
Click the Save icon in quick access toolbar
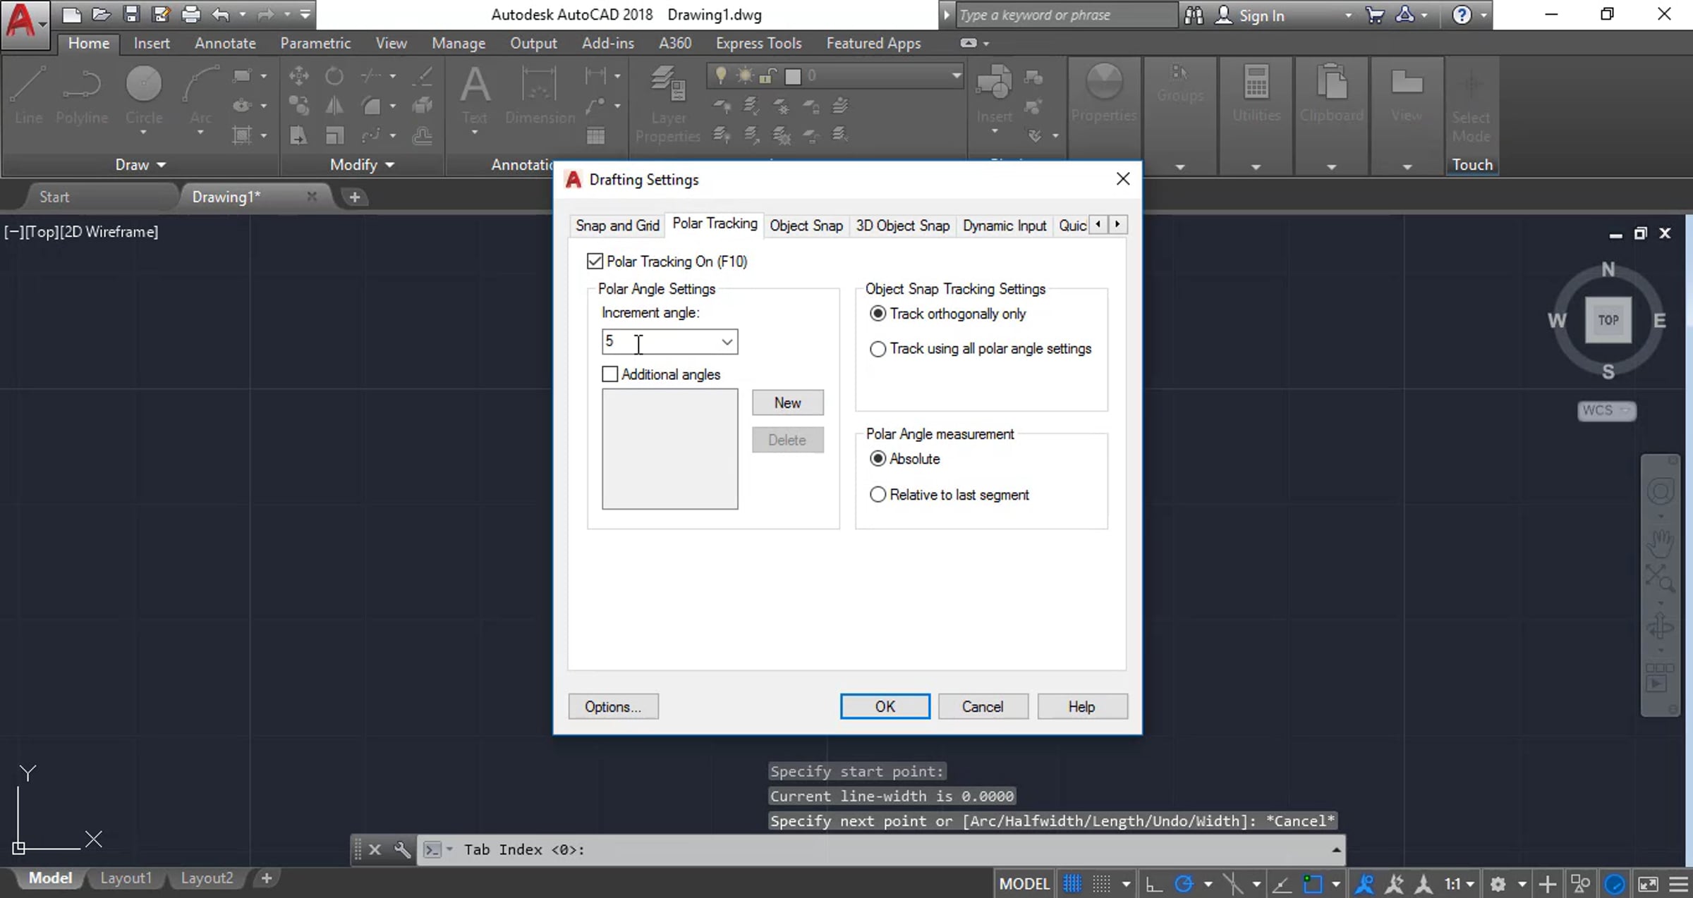pyautogui.click(x=131, y=14)
